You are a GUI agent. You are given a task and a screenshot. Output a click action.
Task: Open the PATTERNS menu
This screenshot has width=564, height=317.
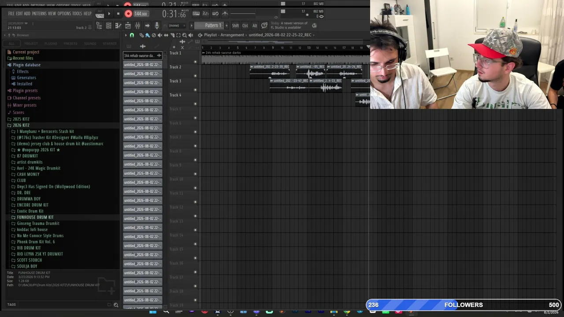point(39,14)
